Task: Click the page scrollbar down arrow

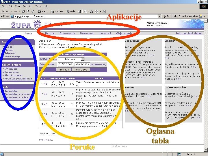Action: tap(206, 150)
